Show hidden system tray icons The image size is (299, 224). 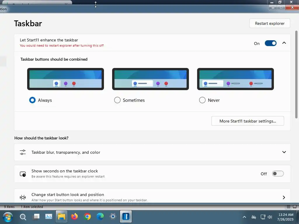(244, 217)
